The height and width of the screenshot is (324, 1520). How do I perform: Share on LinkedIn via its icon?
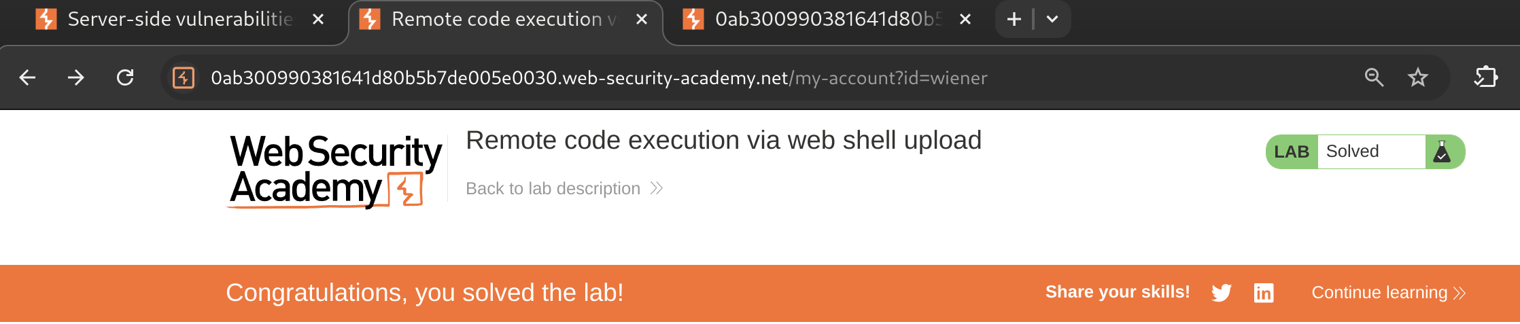coord(1264,293)
